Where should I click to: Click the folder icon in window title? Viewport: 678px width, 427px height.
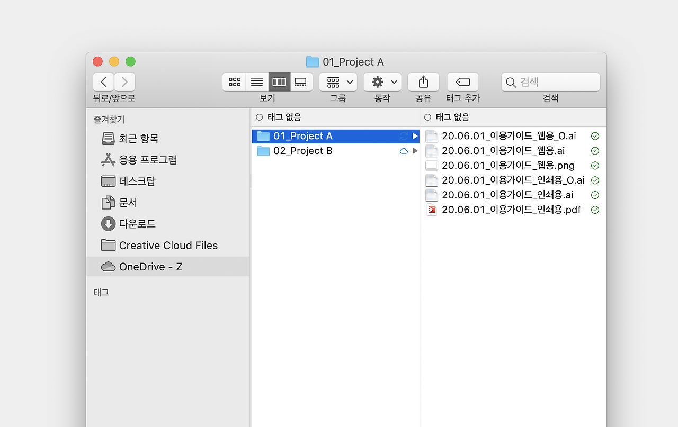[313, 62]
